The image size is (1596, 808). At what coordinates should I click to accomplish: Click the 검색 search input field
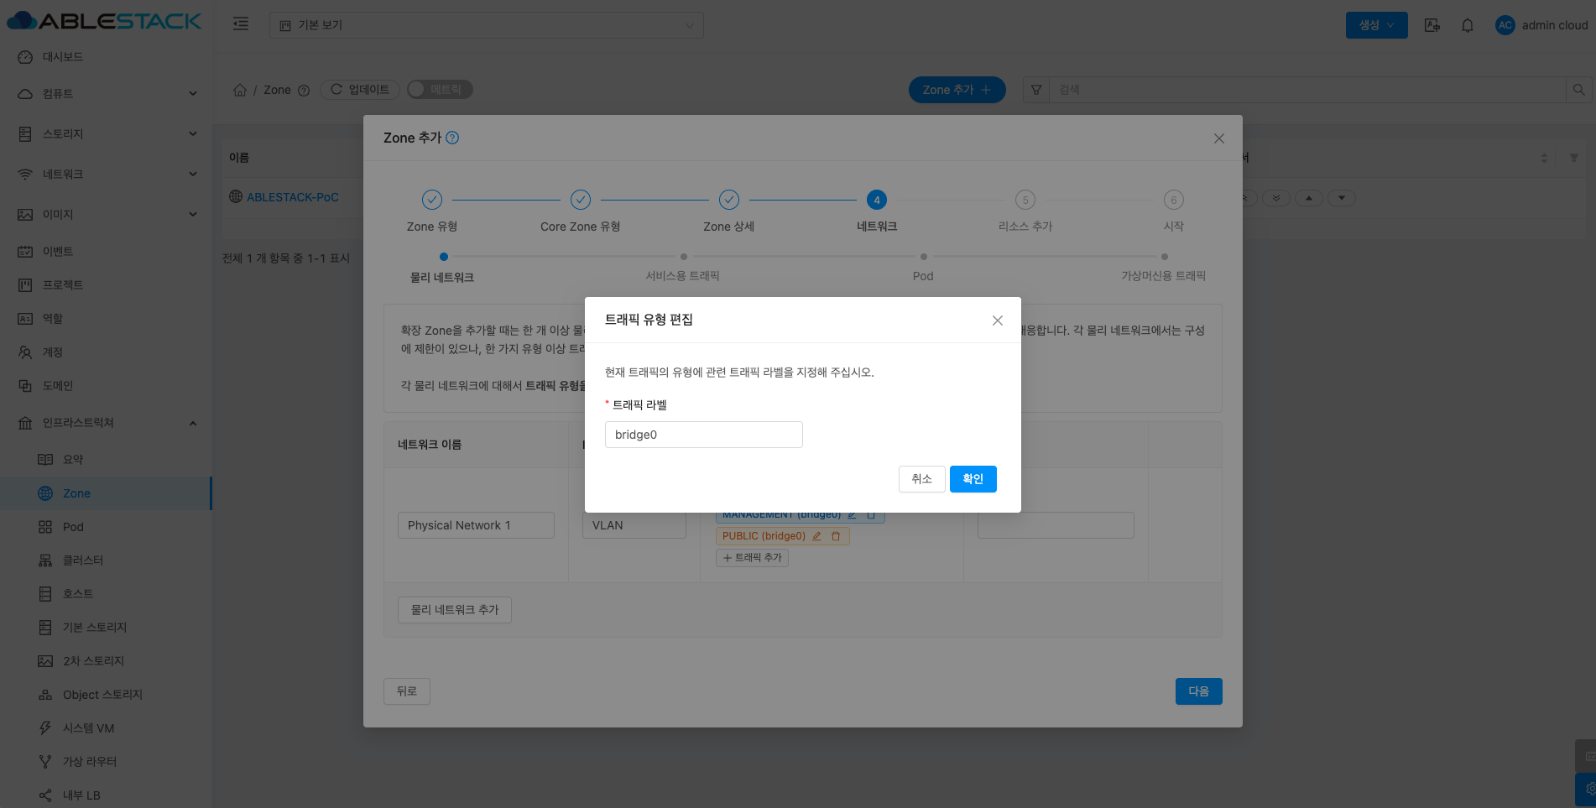click(1308, 90)
